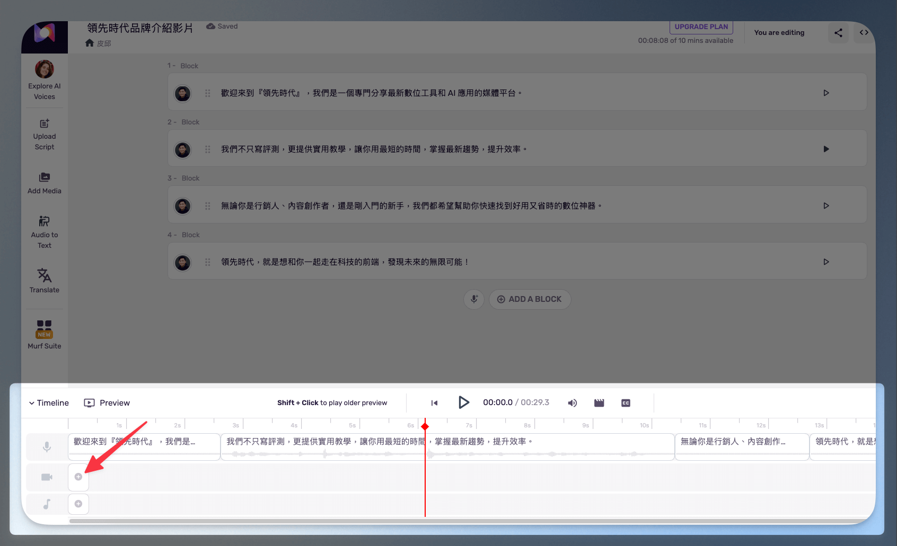Viewport: 897px width, 546px height.
Task: Select the Audio to Text tool
Action: coord(45,232)
